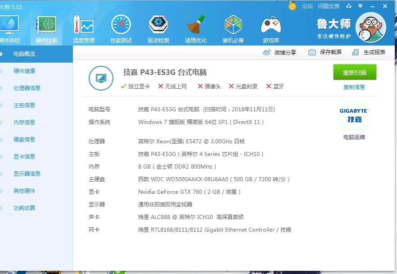
Task: Click 复制信息 copy info link
Action: (x=354, y=87)
